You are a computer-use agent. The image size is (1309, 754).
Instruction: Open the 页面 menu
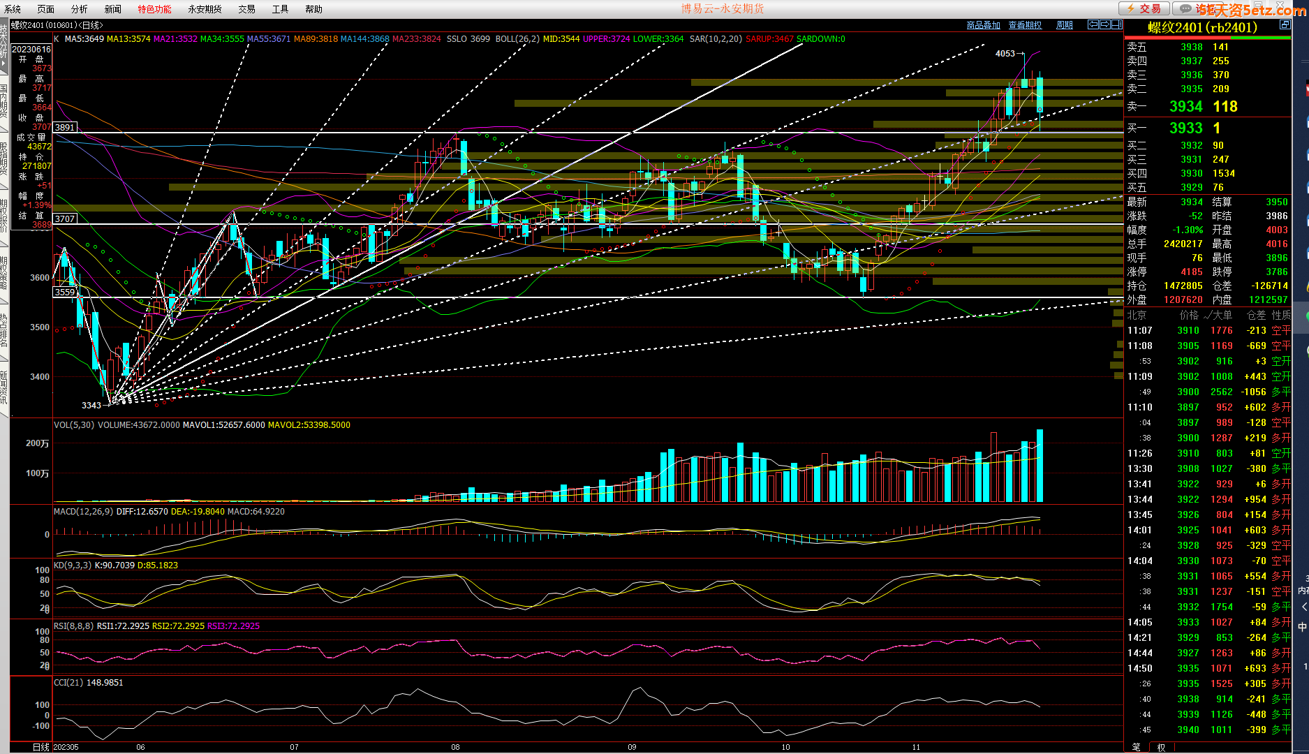tap(46, 9)
